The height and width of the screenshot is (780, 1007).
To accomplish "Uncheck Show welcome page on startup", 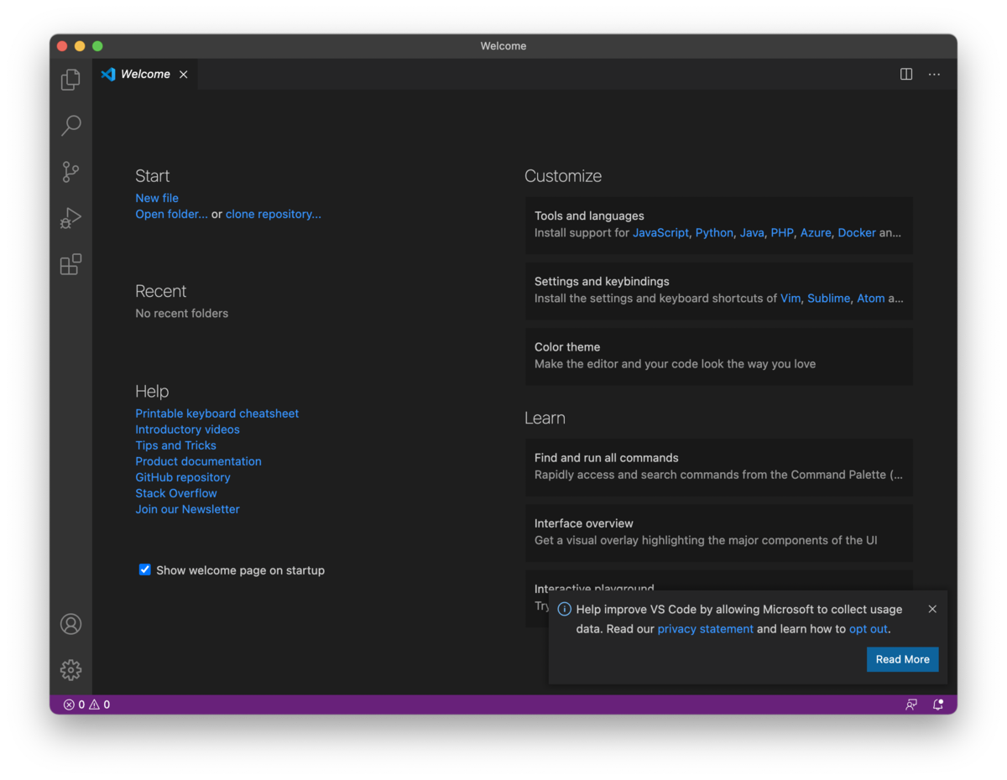I will click(x=145, y=569).
